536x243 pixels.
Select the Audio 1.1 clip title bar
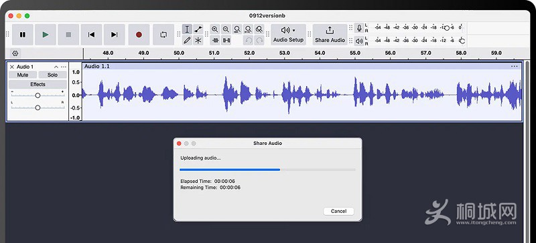point(302,66)
